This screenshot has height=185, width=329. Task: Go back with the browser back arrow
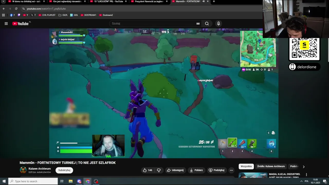coord(4,8)
